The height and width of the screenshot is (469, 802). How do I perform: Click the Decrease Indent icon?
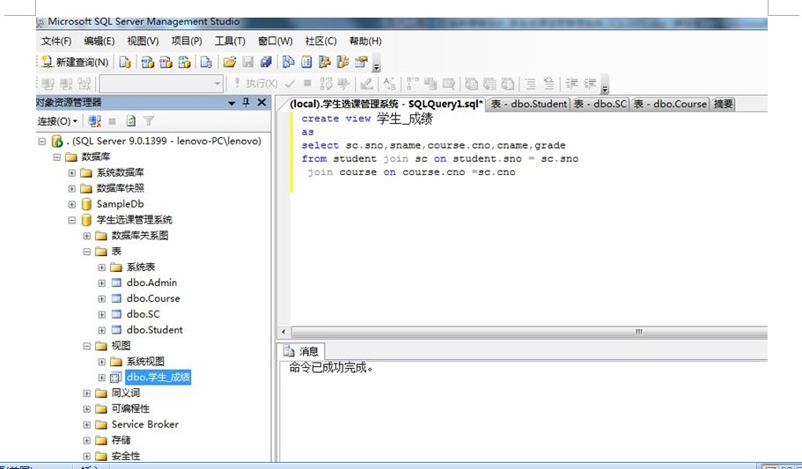click(x=571, y=84)
